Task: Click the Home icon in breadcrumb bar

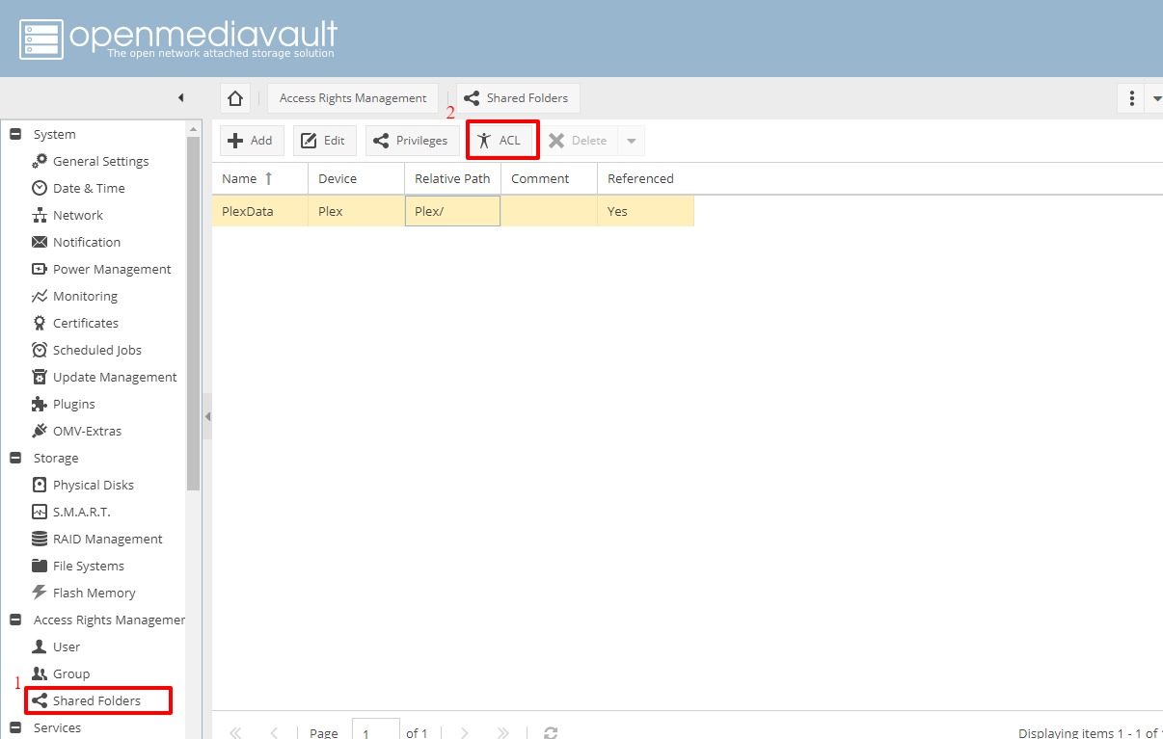Action: pyautogui.click(x=235, y=98)
